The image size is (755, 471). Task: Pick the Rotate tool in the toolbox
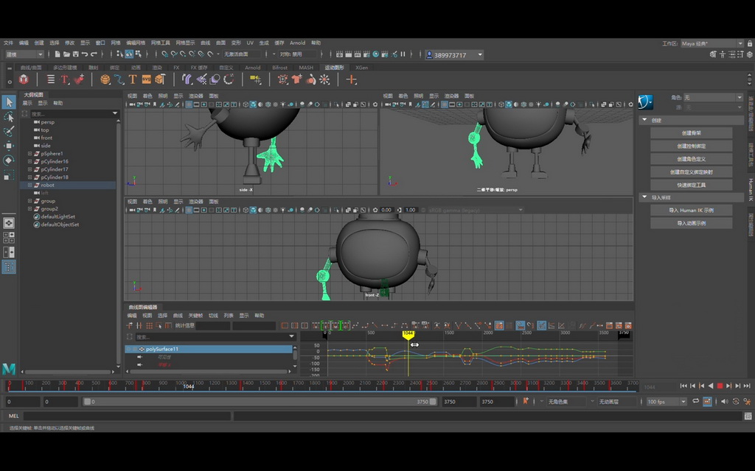[x=9, y=160]
